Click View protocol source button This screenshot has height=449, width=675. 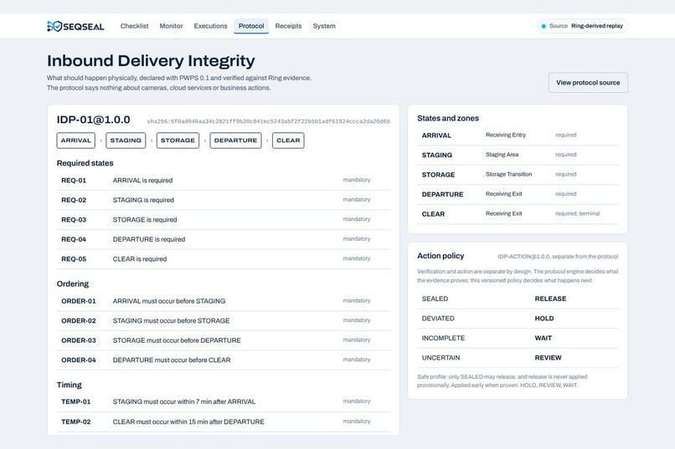[588, 83]
